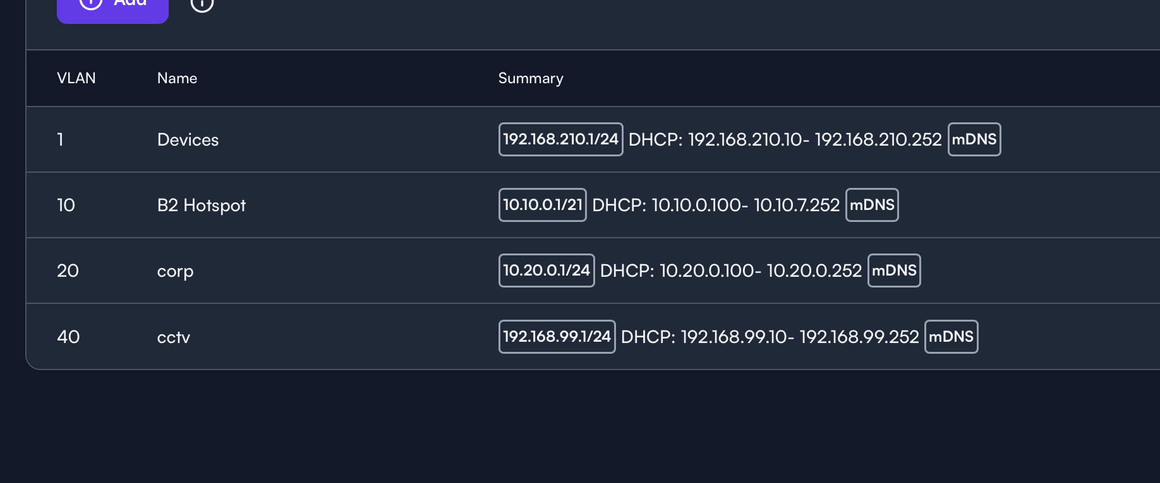Click the mDNS badge in corp row

(893, 271)
